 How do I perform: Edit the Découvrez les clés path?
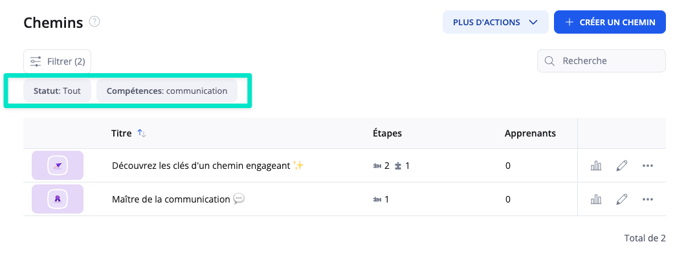pos(622,166)
